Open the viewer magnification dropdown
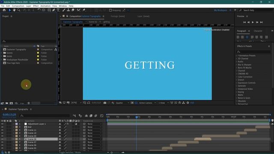Viewport: 274px width, 154px height. pos(76,103)
